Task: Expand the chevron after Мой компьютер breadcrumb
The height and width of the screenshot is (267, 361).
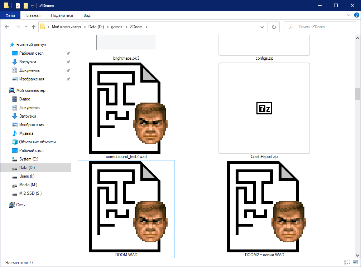Action: pos(85,27)
